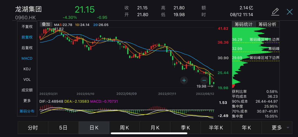The height and width of the screenshot is (137, 298).
Task: Tap the MA5:22.78 indicator label
Action: [63, 25]
